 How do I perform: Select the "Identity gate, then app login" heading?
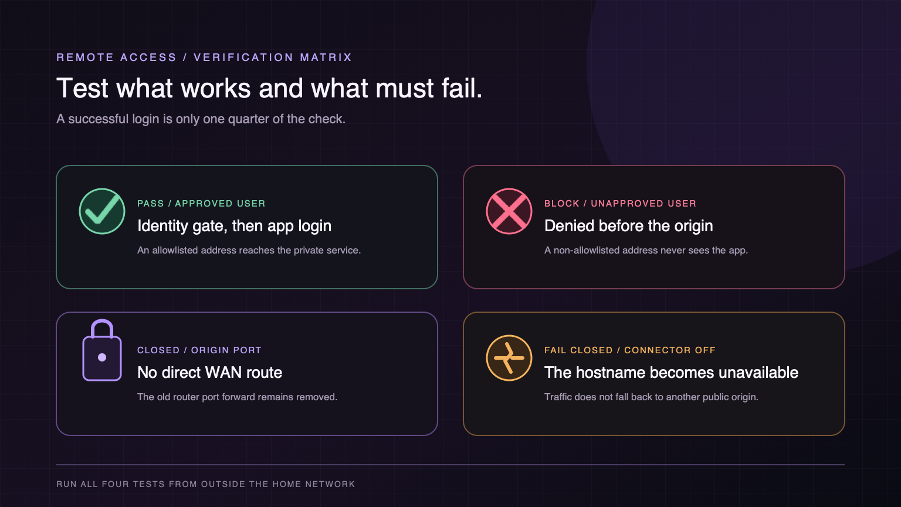click(x=234, y=226)
